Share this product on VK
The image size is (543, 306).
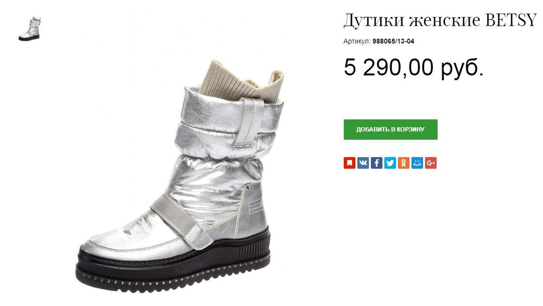pyautogui.click(x=363, y=163)
